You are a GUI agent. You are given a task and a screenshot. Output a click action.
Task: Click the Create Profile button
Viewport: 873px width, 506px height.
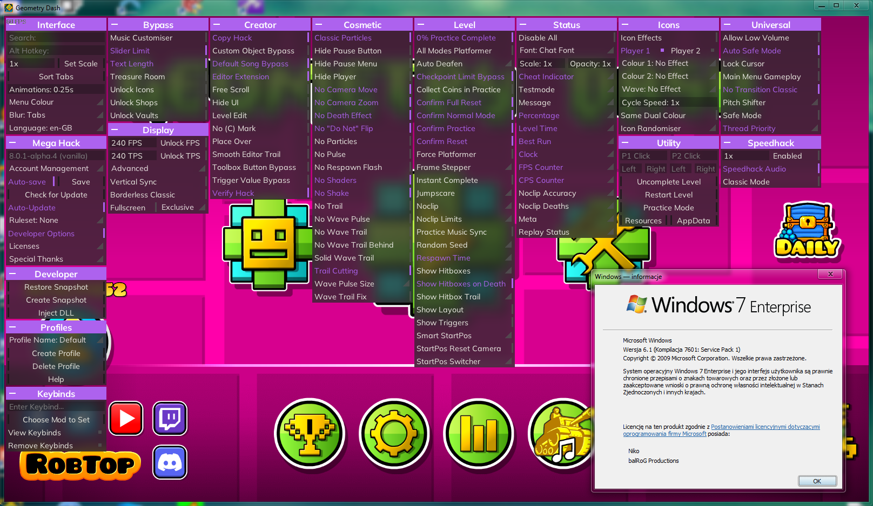tap(56, 353)
